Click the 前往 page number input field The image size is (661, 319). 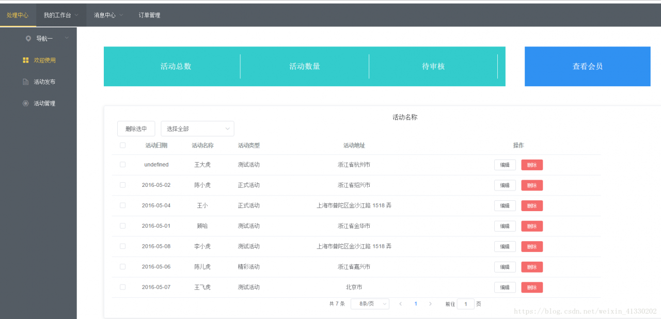466,304
